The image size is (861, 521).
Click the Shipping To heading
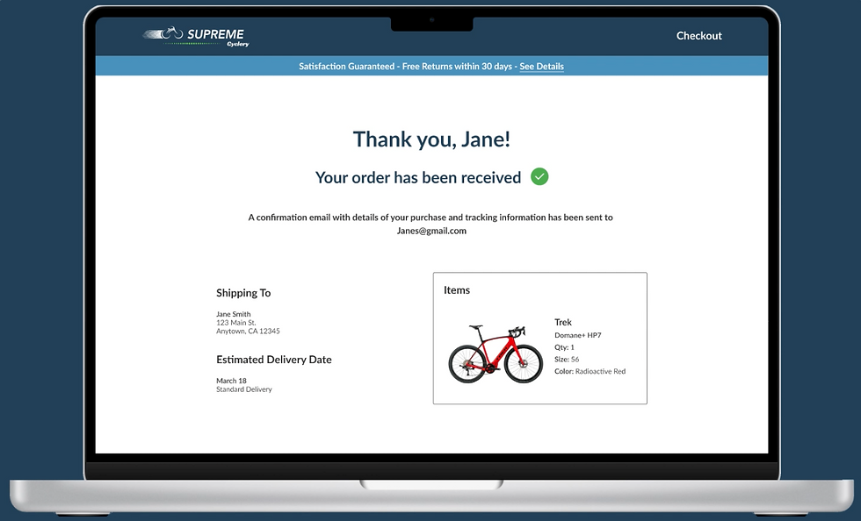pos(243,293)
